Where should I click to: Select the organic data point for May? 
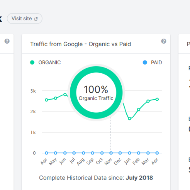pyautogui.click(x=56, y=98)
